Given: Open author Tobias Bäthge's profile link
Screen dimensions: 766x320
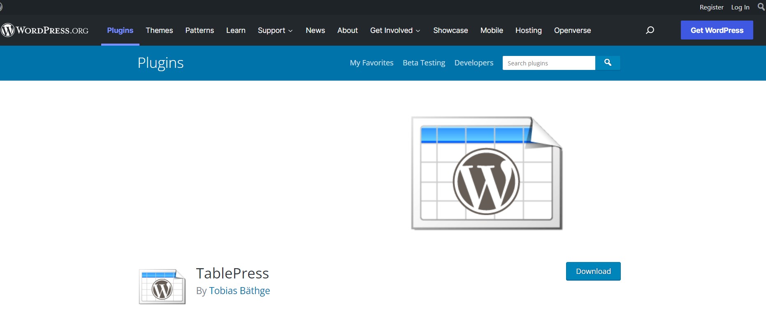Looking at the screenshot, I should 239,291.
